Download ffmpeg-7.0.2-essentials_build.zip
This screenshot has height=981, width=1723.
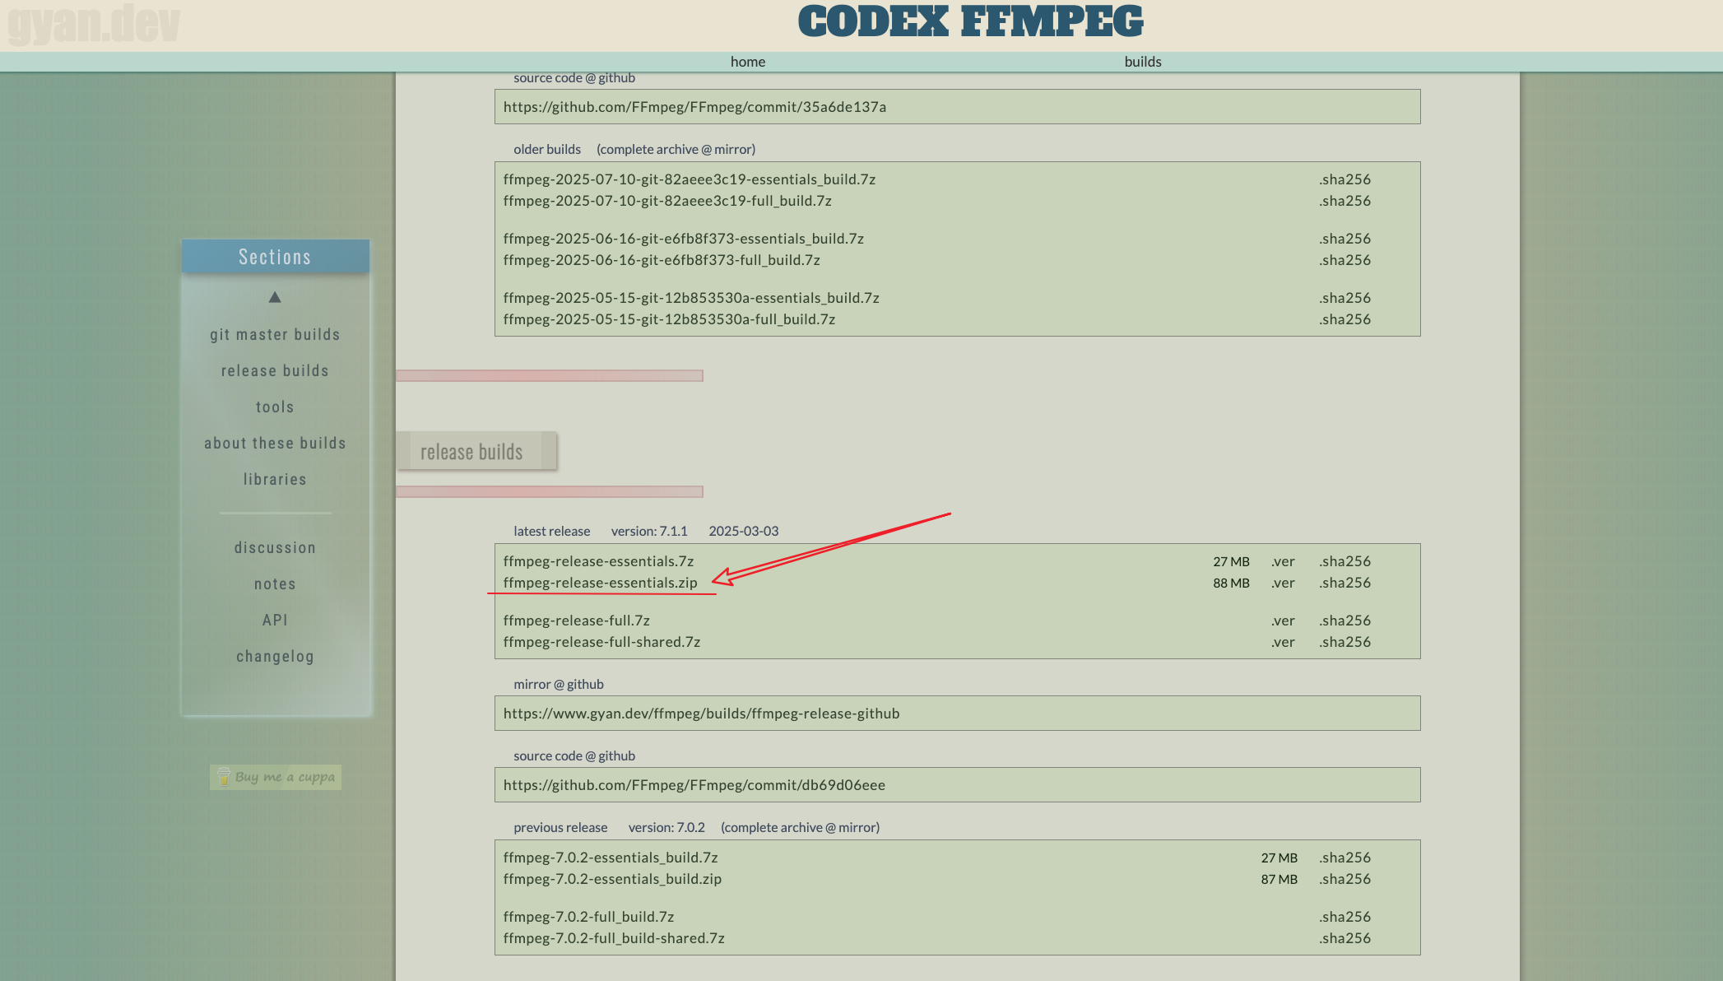pos(612,879)
